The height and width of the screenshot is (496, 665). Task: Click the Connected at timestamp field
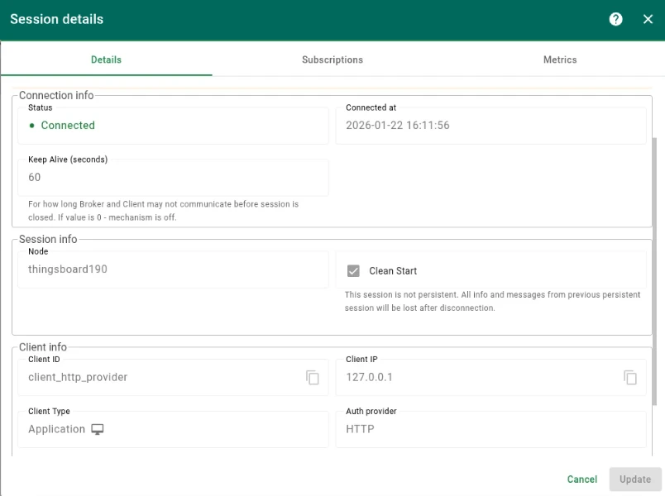coord(490,126)
